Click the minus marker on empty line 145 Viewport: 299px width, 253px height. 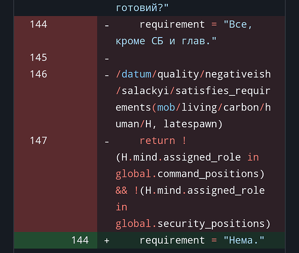pyautogui.click(x=107, y=59)
